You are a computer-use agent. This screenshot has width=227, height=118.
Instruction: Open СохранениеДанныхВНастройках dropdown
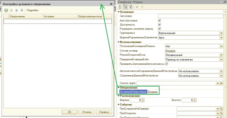tap(221, 76)
